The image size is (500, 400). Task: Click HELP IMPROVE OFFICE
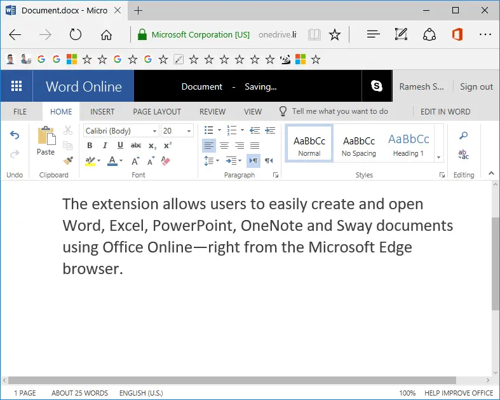click(x=459, y=393)
